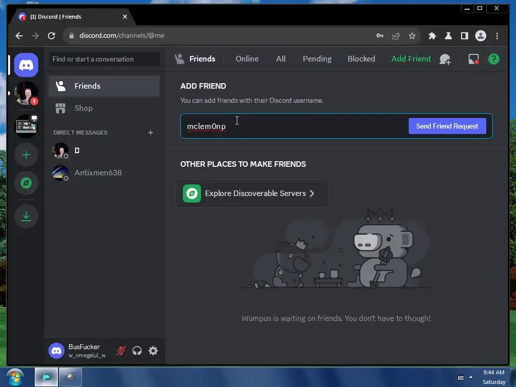Click first taskbar application icon
The width and height of the screenshot is (516, 387).
46,377
